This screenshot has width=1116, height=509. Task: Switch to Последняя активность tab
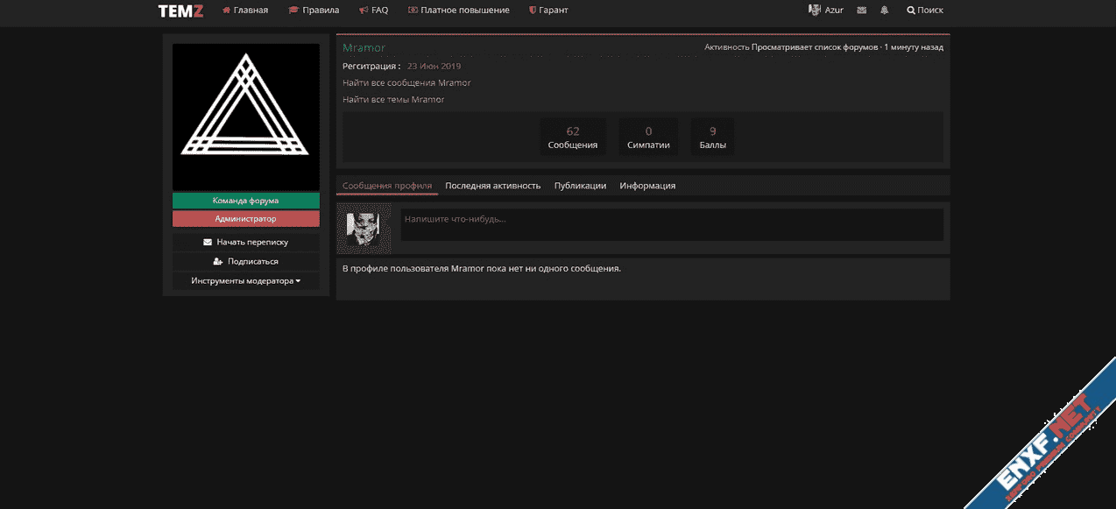492,186
